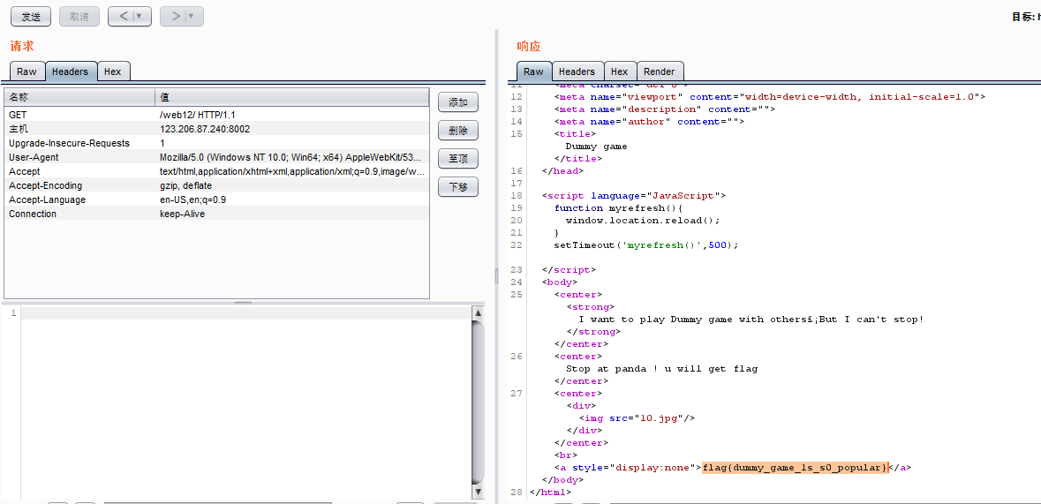
Task: Click the highlighted flag{dummy_game_1s_s0_popular} text
Action: 796,468
